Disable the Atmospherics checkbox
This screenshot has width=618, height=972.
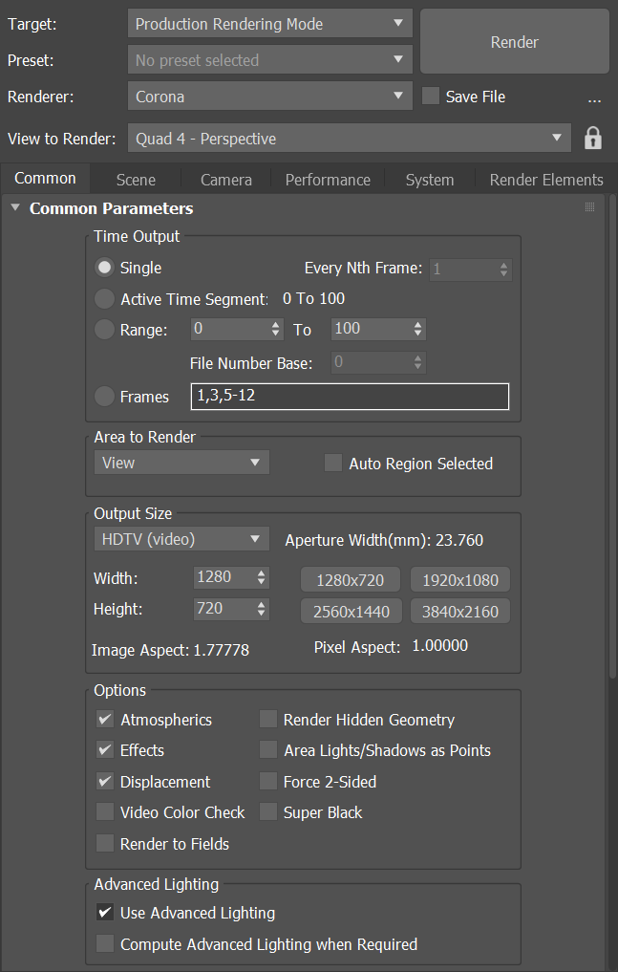[x=105, y=720]
